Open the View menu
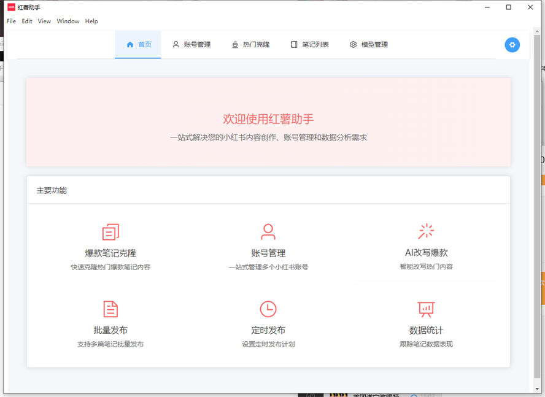 (x=44, y=21)
